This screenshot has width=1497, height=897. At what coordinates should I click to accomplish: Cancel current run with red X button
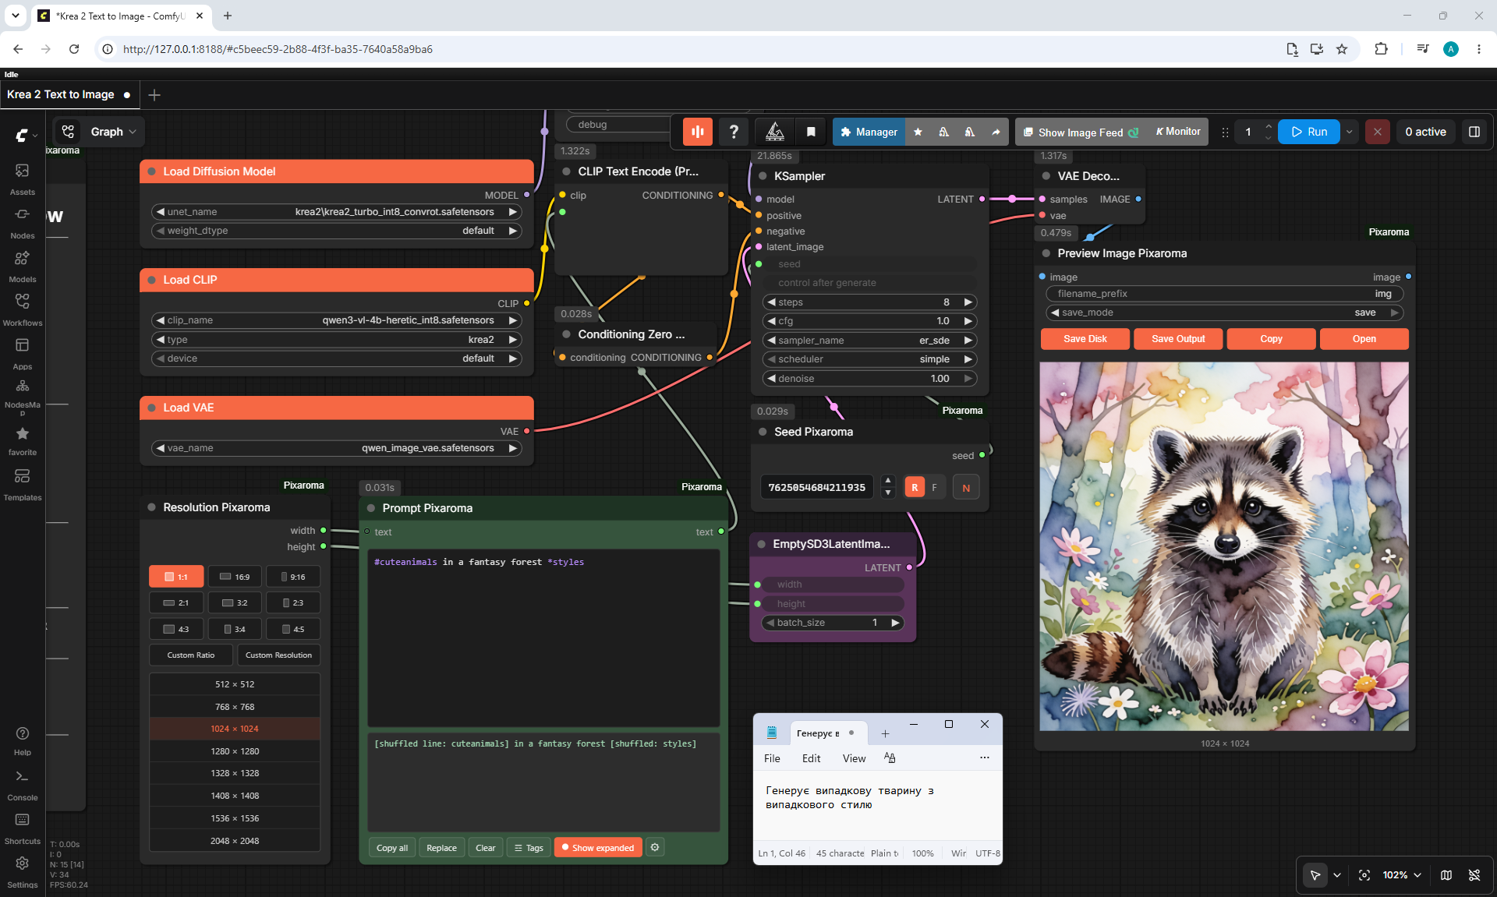coord(1378,132)
